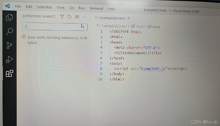220x126 pixels.
Task: Open the Search view in activity bar
Action: click(x=9, y=31)
